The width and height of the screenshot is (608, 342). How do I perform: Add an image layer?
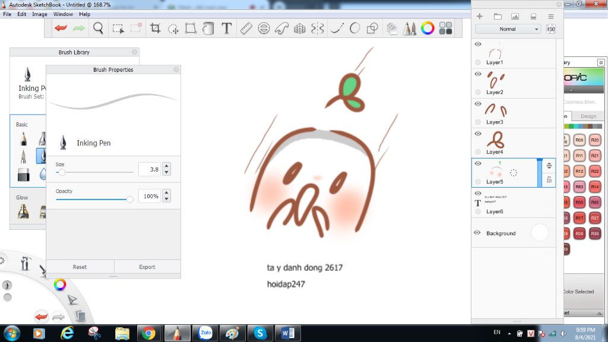coord(515,16)
